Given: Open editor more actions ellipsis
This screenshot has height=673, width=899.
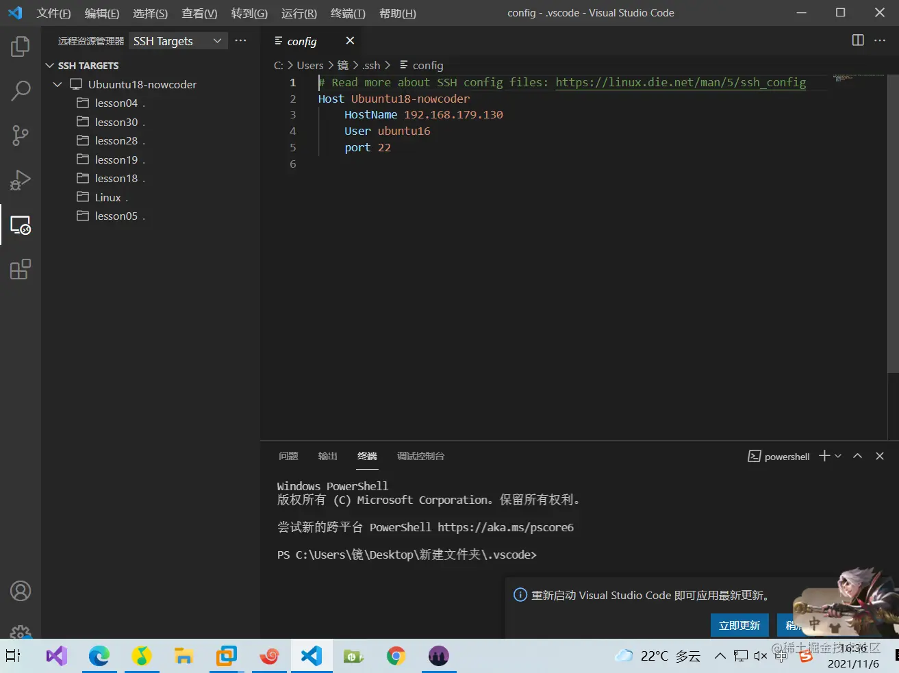Looking at the screenshot, I should tap(881, 40).
